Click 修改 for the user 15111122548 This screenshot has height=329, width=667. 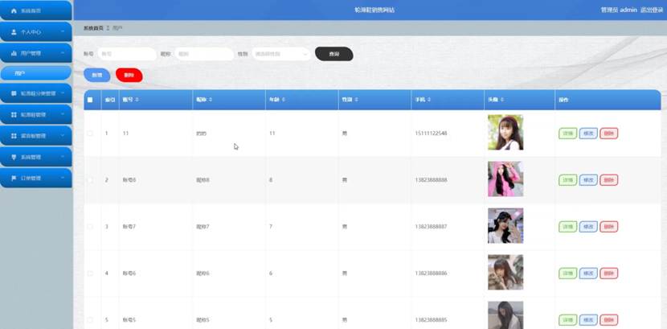pyautogui.click(x=588, y=134)
